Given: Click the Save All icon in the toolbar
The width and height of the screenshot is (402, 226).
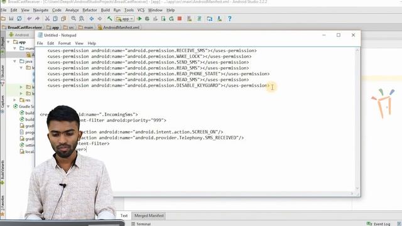Looking at the screenshot, I should pyautogui.click(x=11, y=19).
